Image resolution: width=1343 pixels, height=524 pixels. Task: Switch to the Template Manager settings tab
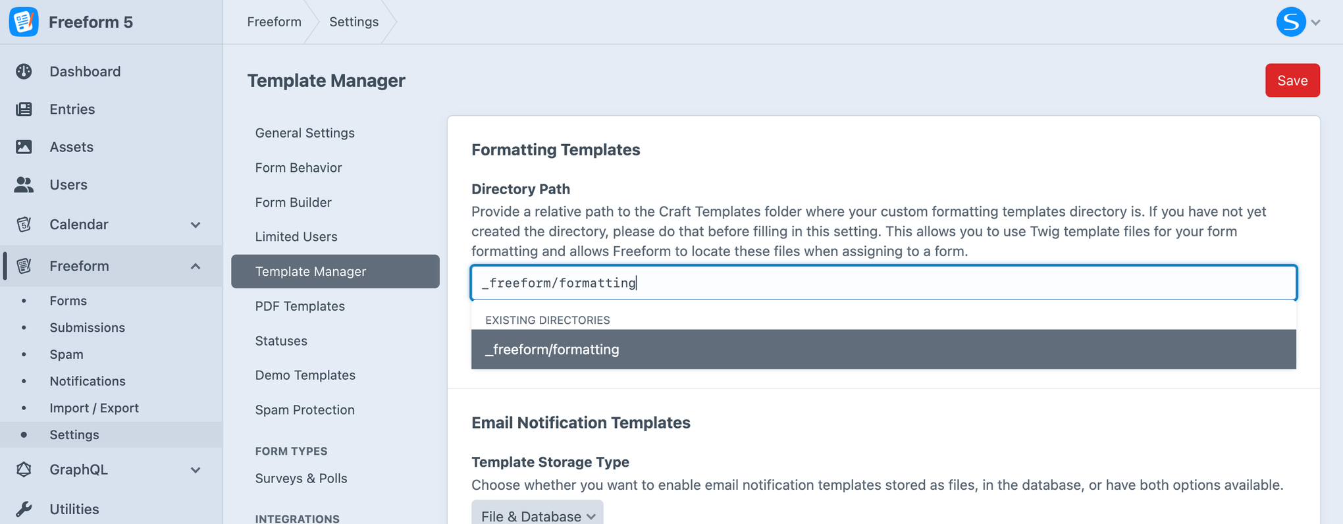[310, 271]
